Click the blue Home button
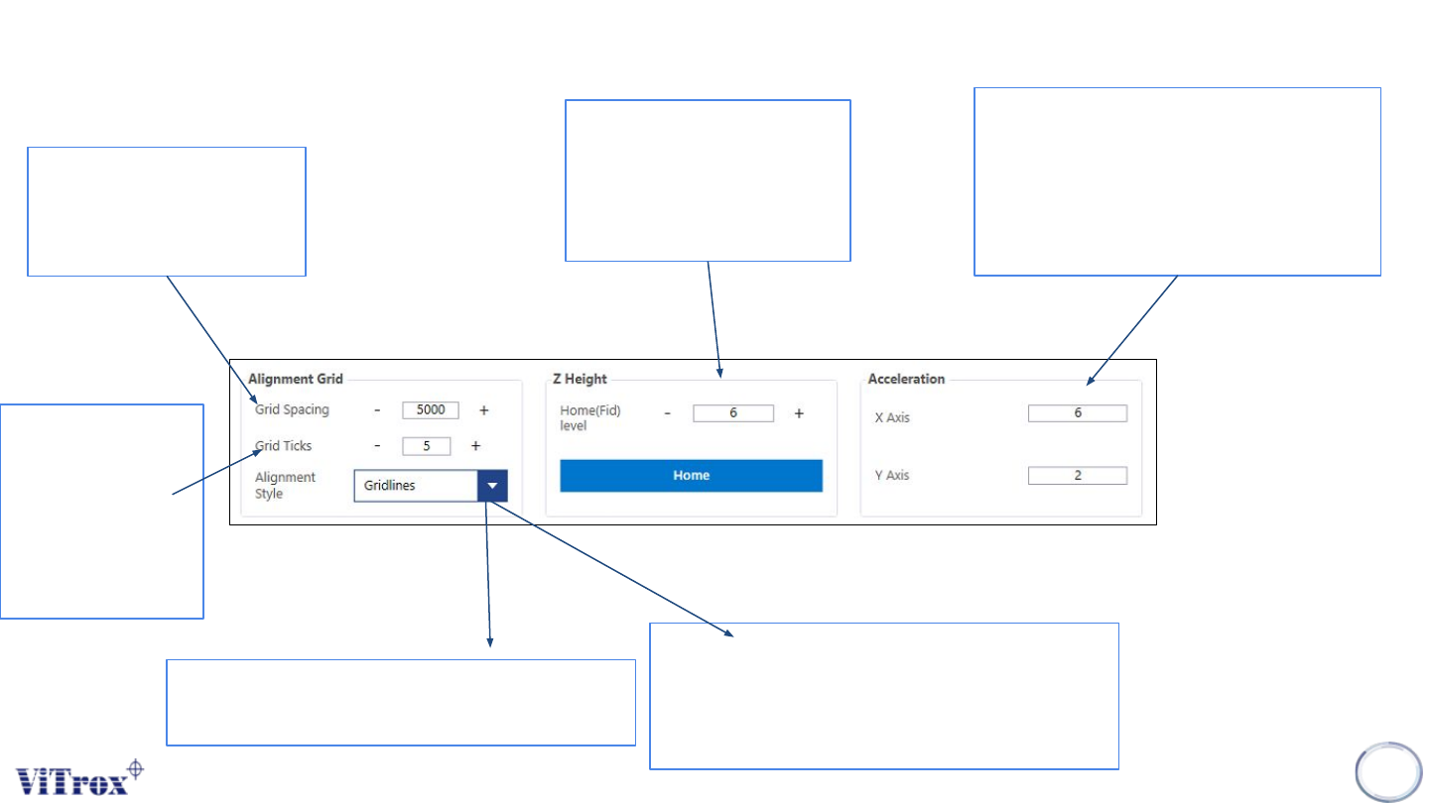This screenshot has width=1429, height=803. click(692, 476)
